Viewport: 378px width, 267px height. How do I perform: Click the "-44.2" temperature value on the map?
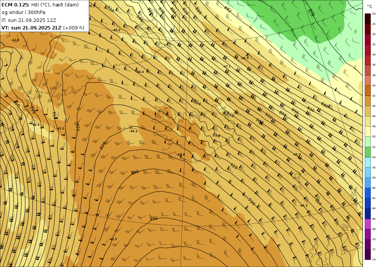click(x=304, y=205)
